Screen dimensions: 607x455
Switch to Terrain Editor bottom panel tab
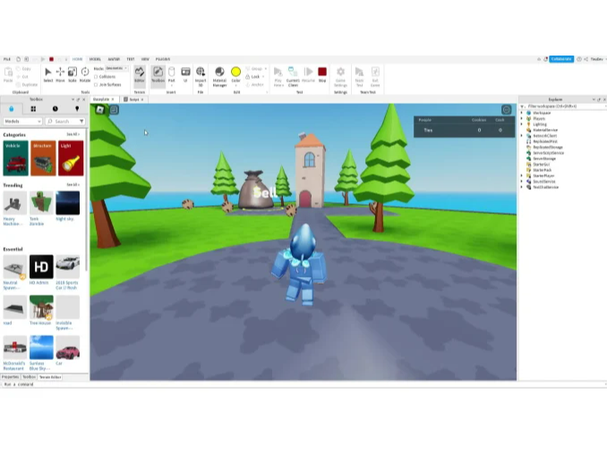pos(50,377)
